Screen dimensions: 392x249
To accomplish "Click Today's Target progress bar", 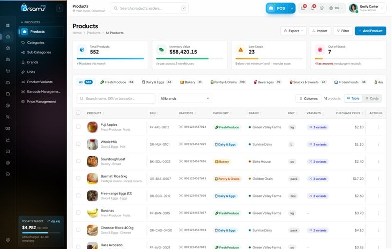I will point(41,233).
